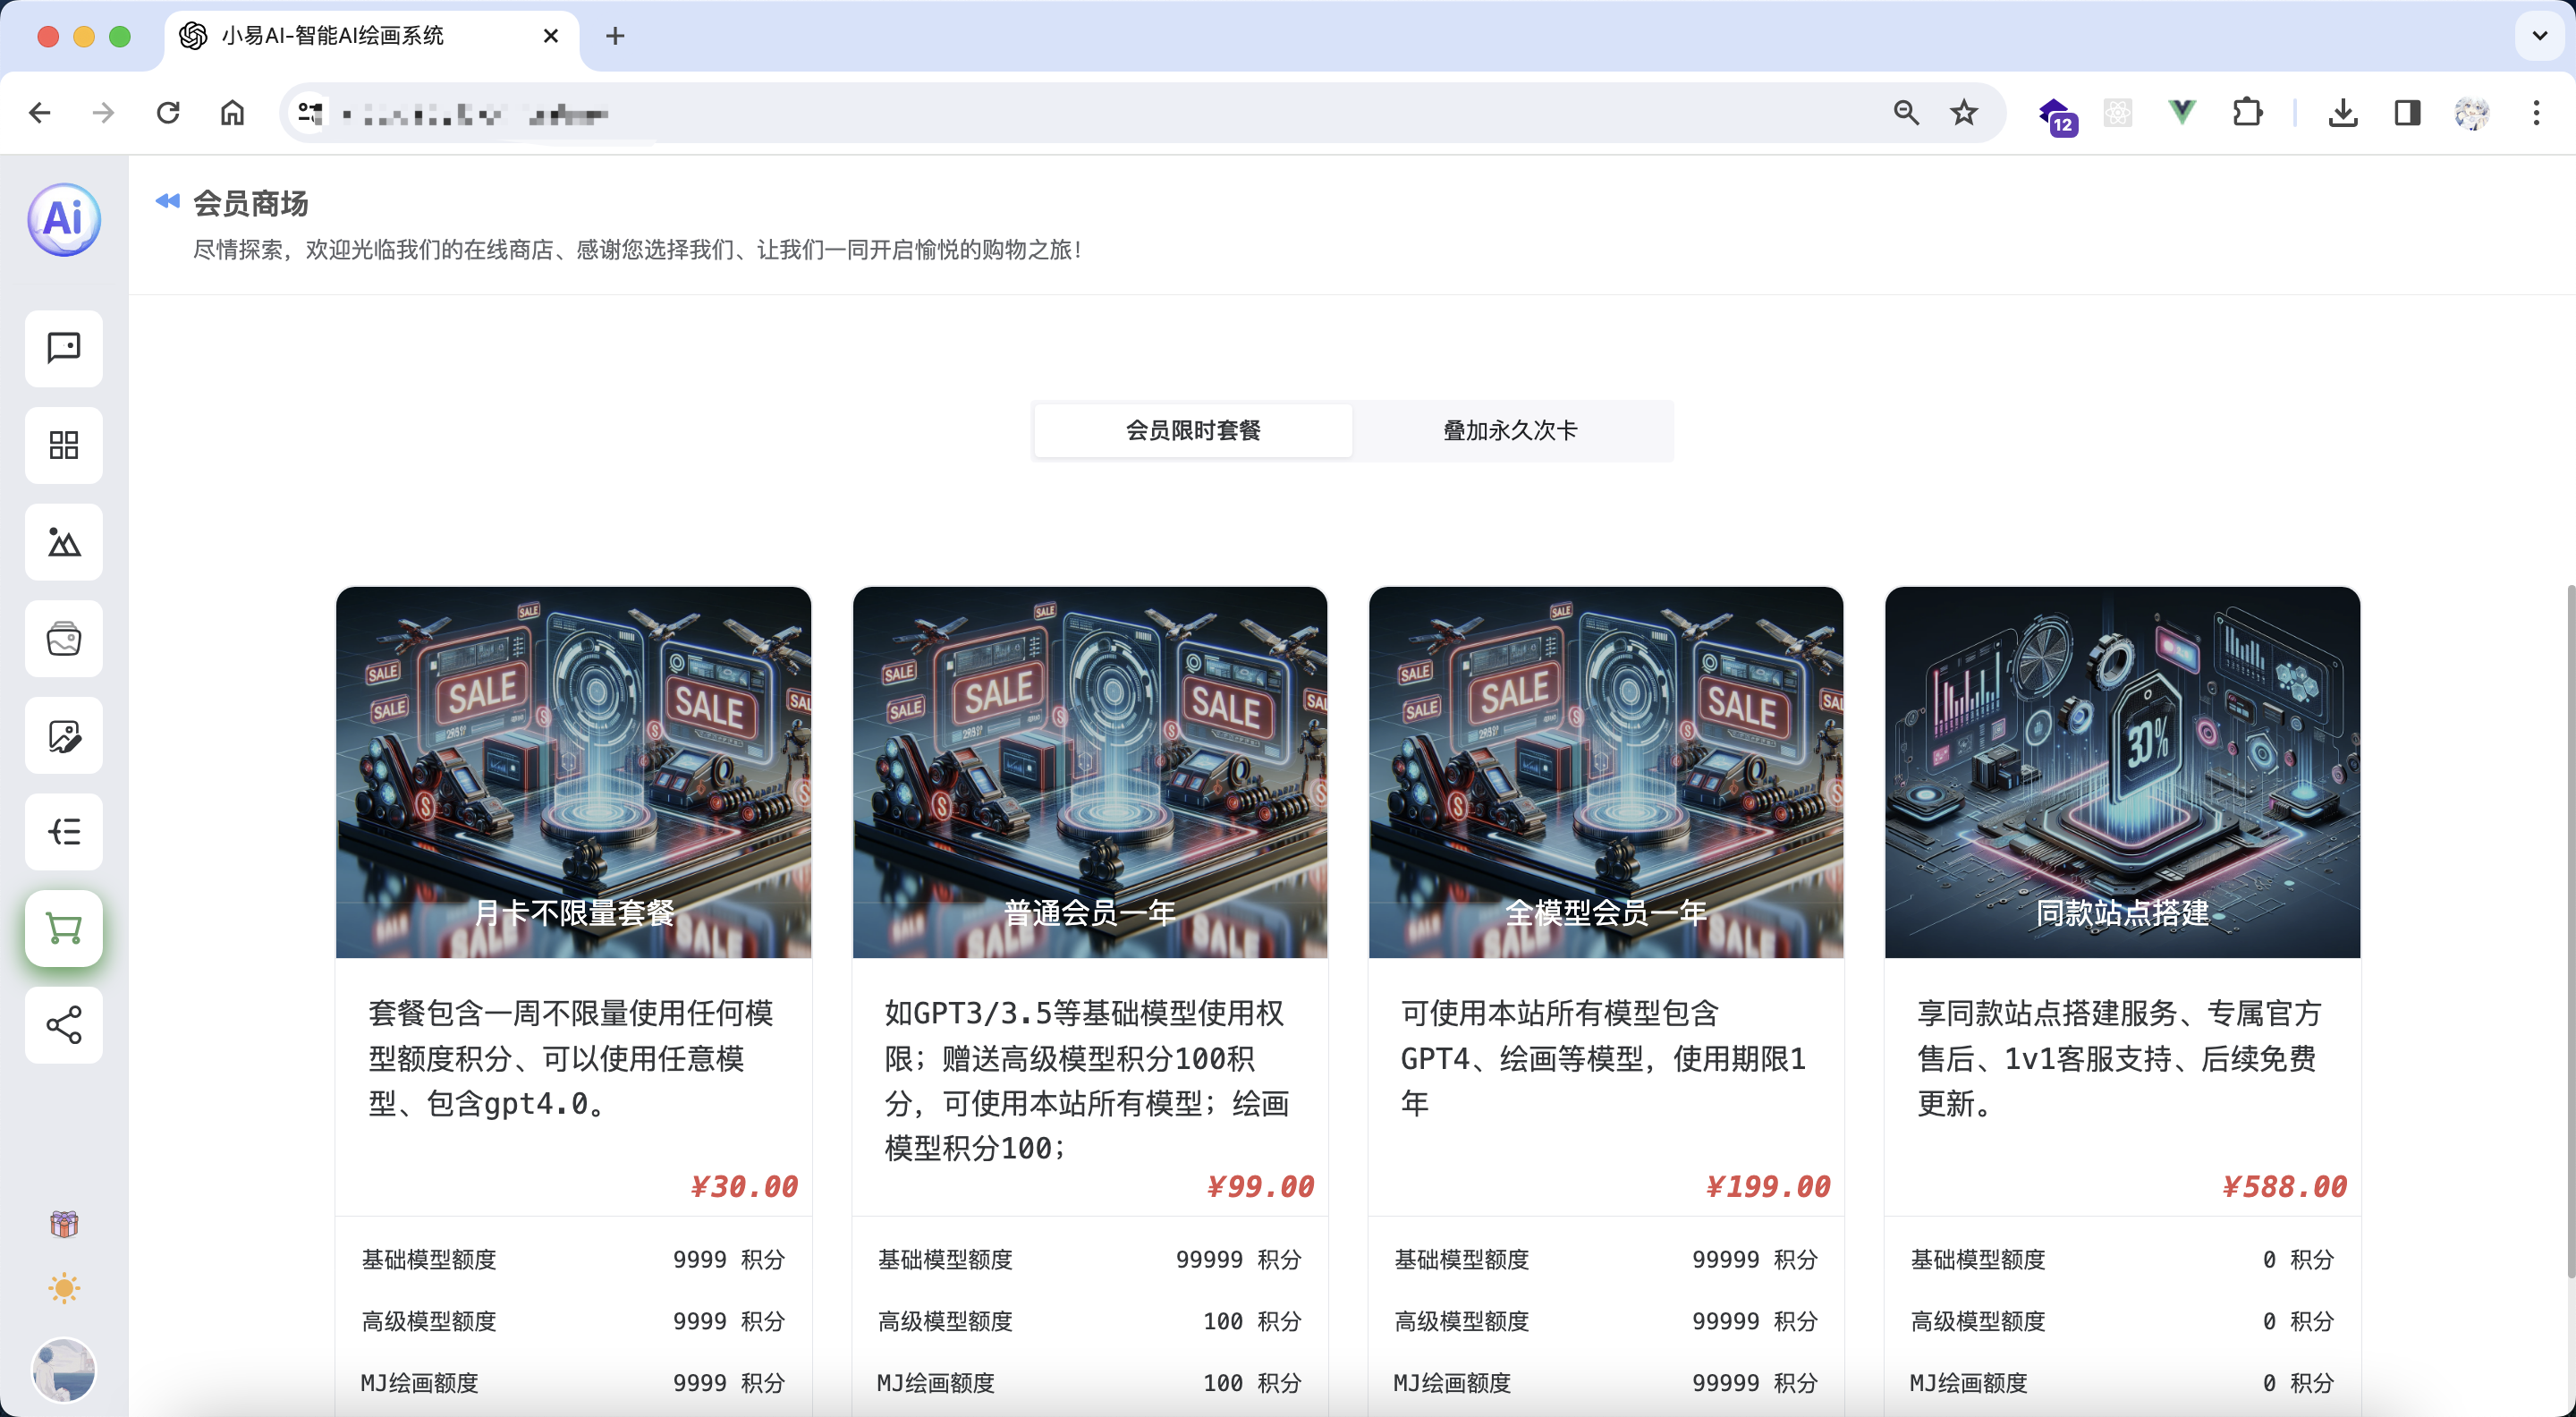The image size is (2576, 1417).
Task: Open the wallet sidebar icon
Action: click(64, 639)
